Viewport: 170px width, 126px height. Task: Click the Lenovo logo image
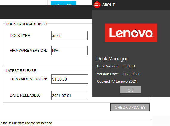tap(131, 33)
